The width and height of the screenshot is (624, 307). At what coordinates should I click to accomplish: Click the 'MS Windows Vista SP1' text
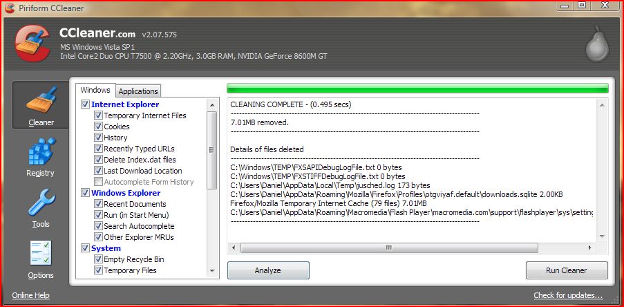tap(97, 47)
